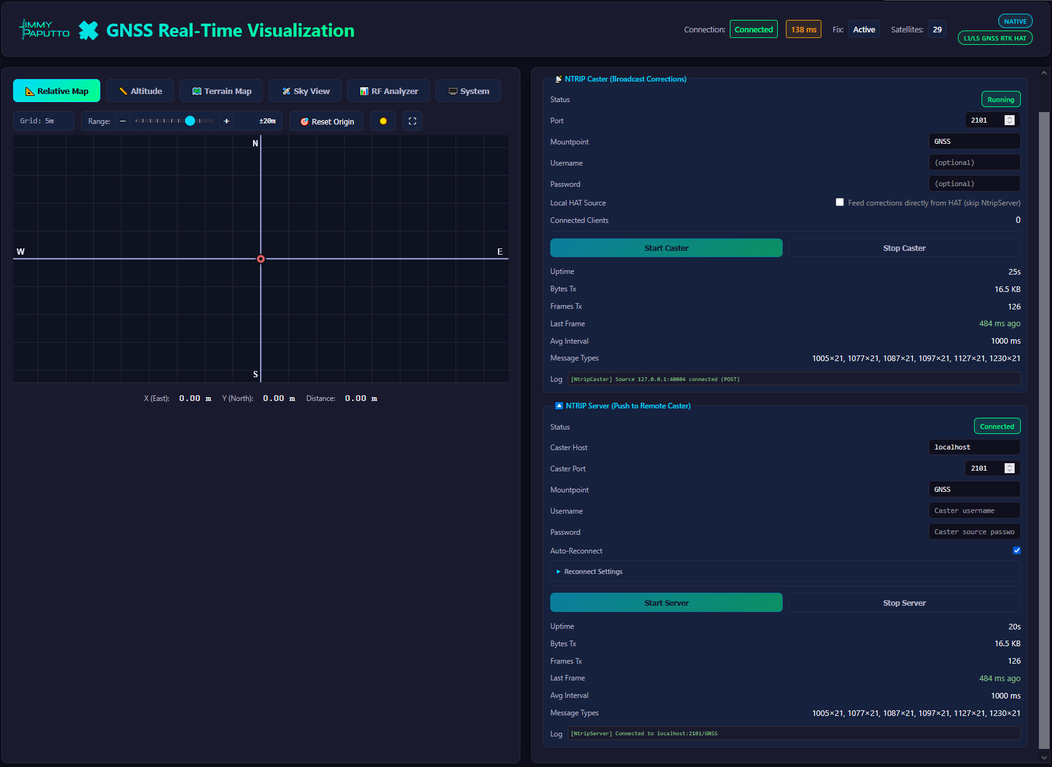Click the Caster Host localhost field
Image resolution: width=1052 pixels, height=767 pixels.
tap(975, 447)
